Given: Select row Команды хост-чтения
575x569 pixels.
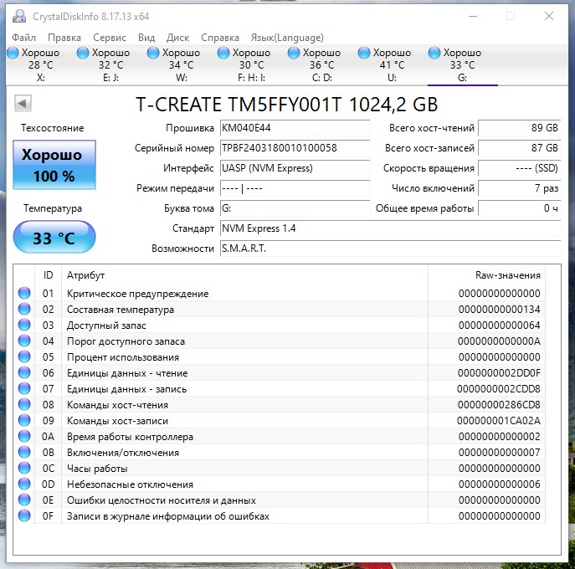Looking at the screenshot, I should (x=280, y=405).
